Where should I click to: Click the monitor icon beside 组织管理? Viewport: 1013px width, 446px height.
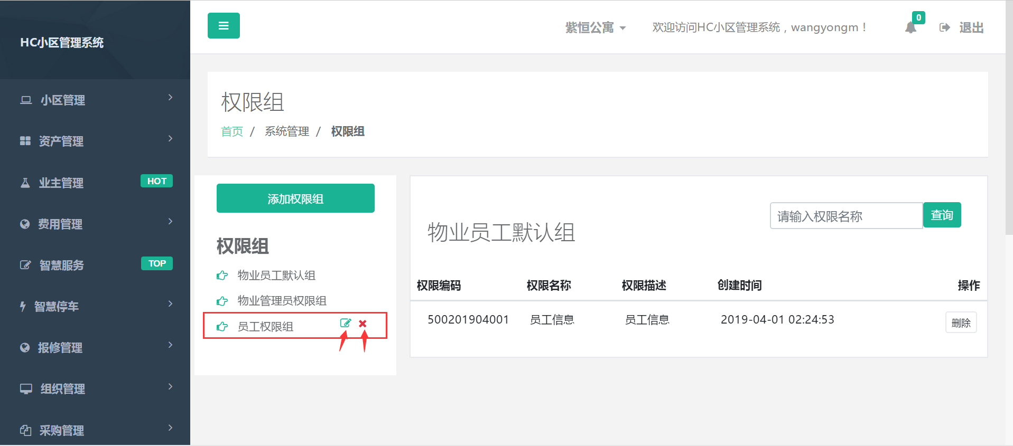tap(26, 389)
